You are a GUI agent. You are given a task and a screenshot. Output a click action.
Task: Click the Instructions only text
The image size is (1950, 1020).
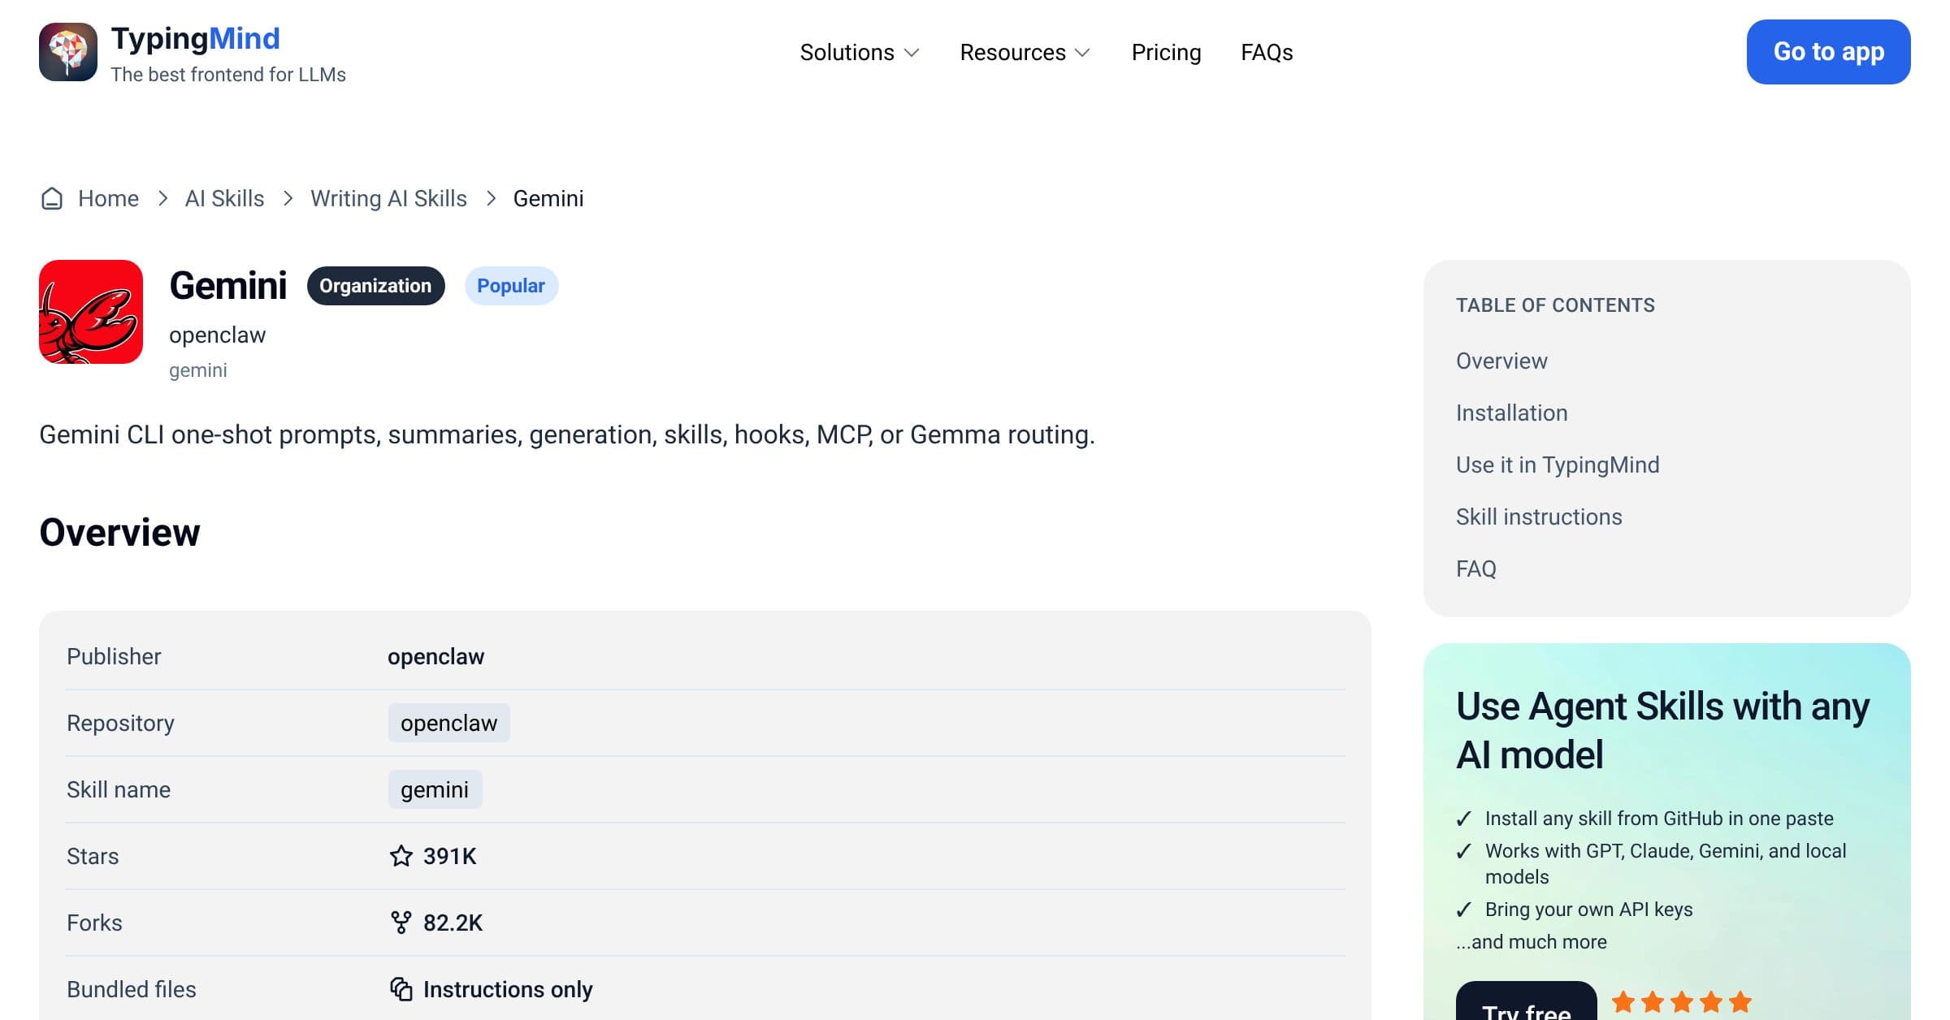tap(508, 989)
